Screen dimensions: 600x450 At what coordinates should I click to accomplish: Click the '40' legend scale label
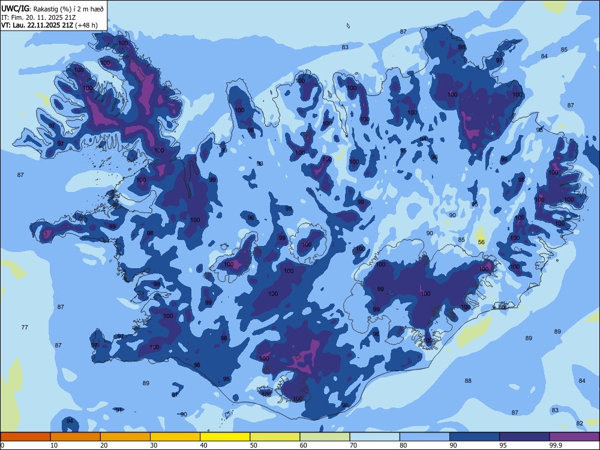pos(203,445)
